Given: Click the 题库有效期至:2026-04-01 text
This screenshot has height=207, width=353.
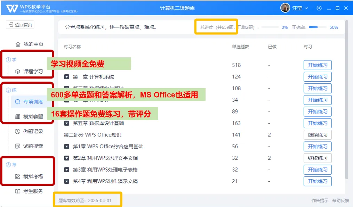Looking at the screenshot, I should coord(85,200).
